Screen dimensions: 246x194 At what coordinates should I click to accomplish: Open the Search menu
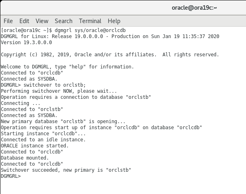tap(64, 21)
